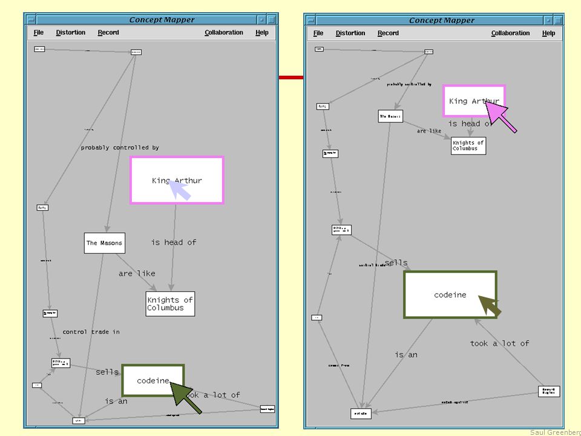Open Collaboration menu in right Concept Mapper window
The width and height of the screenshot is (581, 436).
510,33
